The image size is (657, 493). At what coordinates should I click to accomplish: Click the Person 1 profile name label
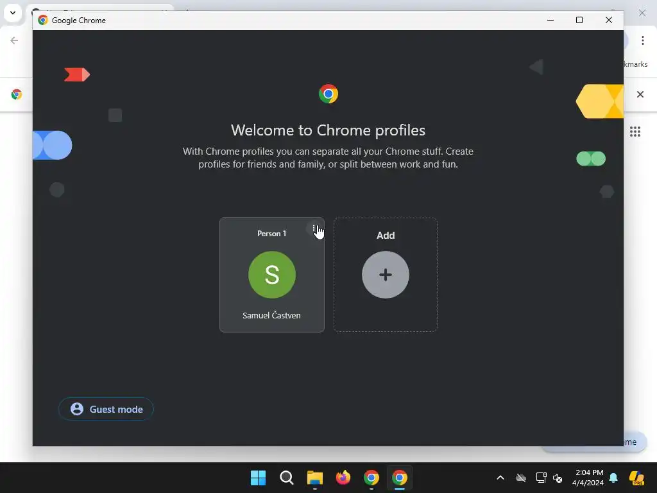click(271, 234)
